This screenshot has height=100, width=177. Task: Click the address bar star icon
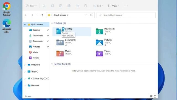click(49, 15)
